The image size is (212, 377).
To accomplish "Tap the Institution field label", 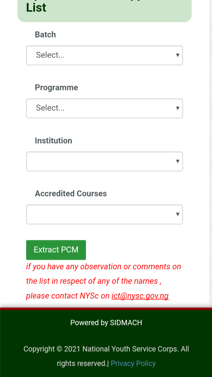I will [x=54, y=141].
